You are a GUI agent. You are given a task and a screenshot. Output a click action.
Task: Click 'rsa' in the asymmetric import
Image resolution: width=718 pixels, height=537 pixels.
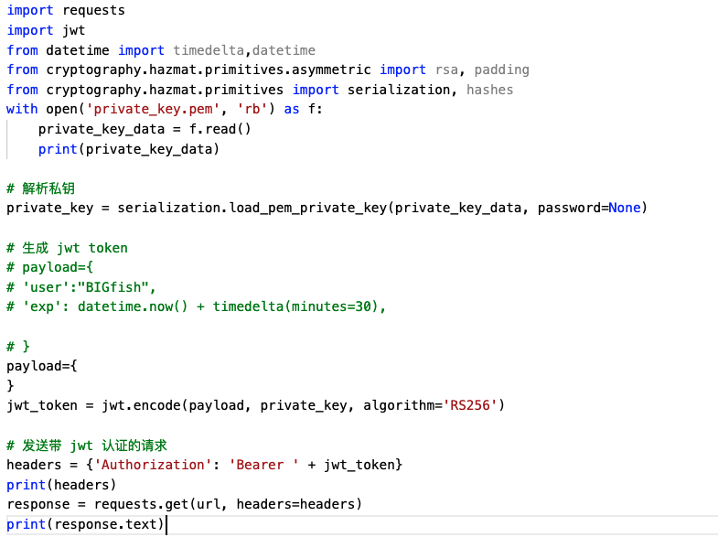[446, 70]
